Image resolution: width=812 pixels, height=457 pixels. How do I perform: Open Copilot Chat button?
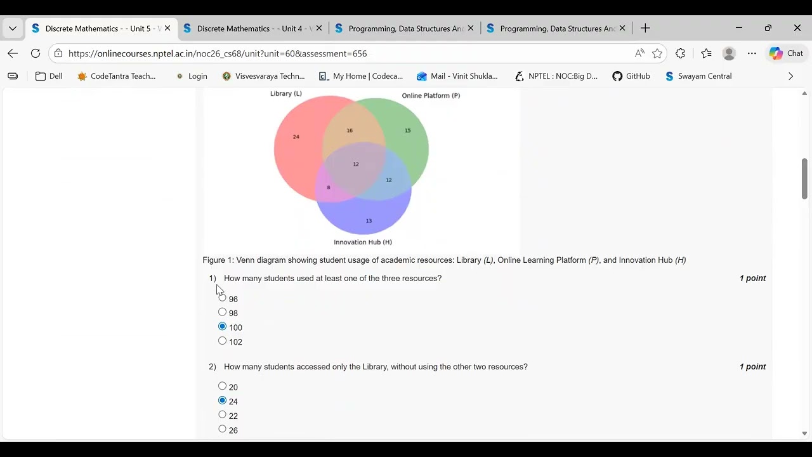pos(786,53)
